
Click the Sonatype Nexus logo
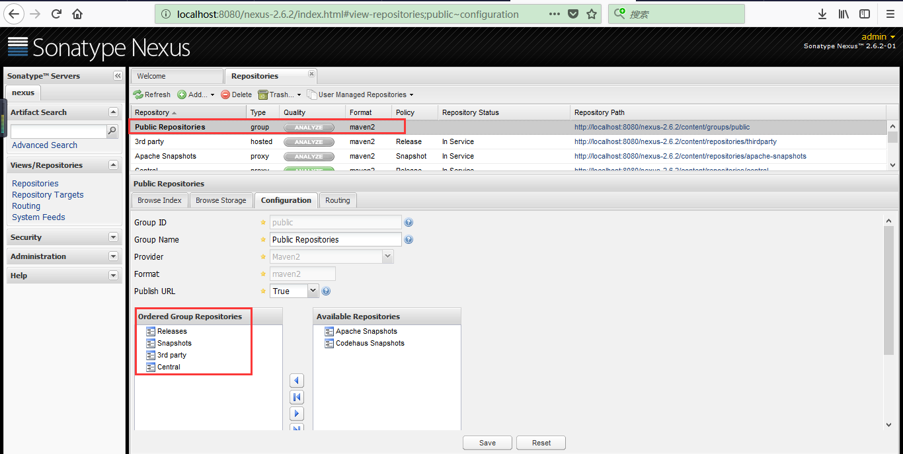(x=99, y=48)
